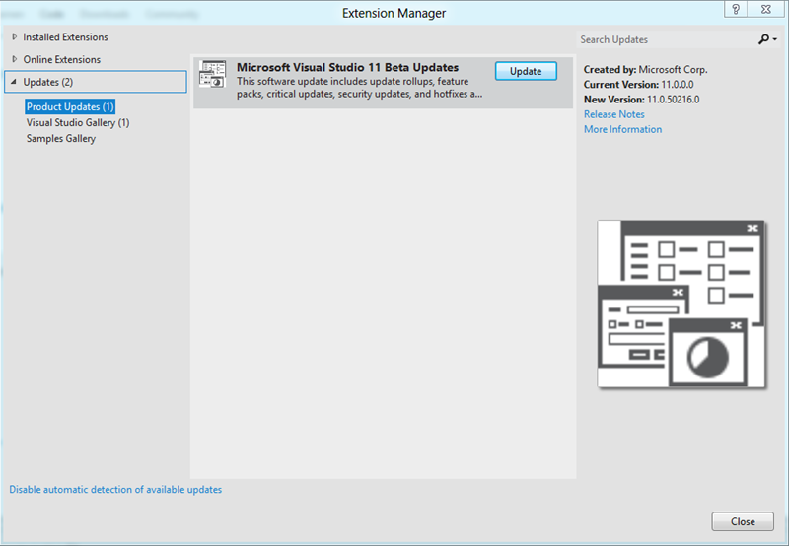Open the Release Notes link
Viewport: 789px width, 546px height.
pyautogui.click(x=613, y=114)
